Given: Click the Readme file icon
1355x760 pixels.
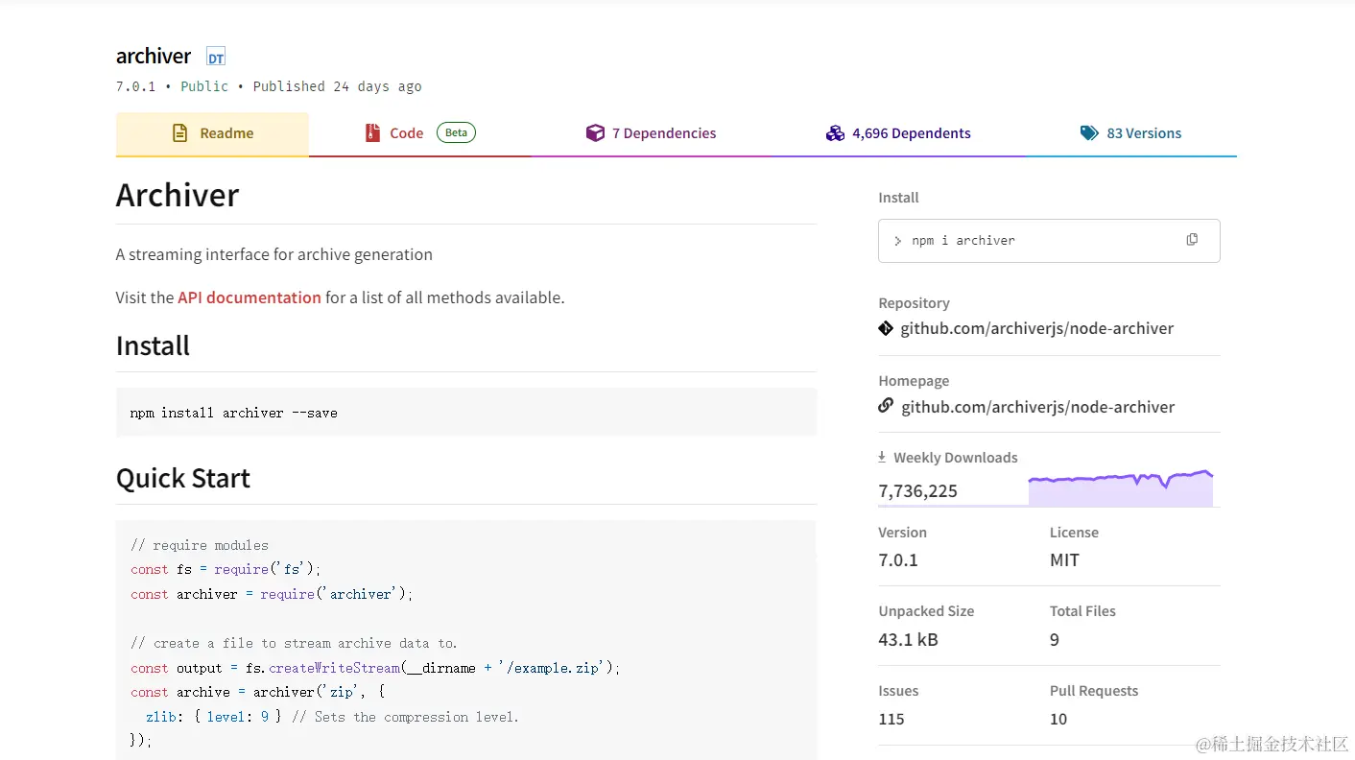Looking at the screenshot, I should pyautogui.click(x=179, y=133).
